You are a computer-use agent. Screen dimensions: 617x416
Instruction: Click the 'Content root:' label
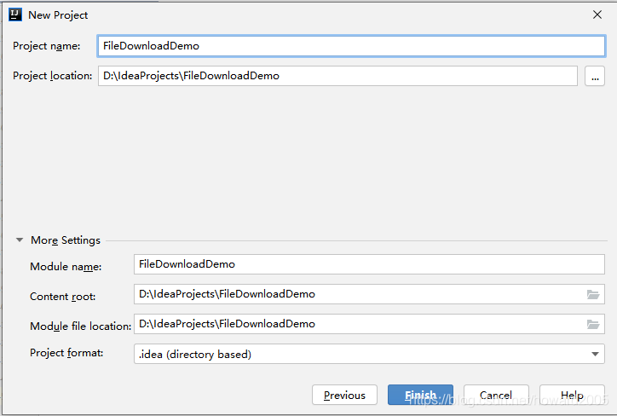click(62, 297)
